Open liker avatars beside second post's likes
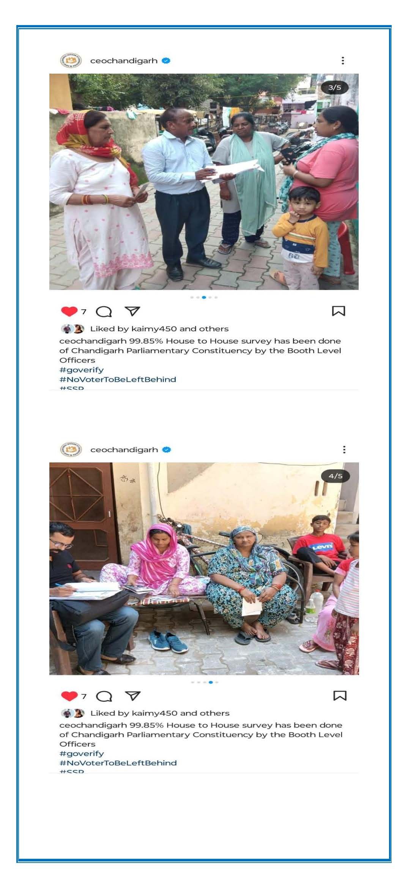The width and height of the screenshot is (408, 888). pyautogui.click(x=73, y=713)
